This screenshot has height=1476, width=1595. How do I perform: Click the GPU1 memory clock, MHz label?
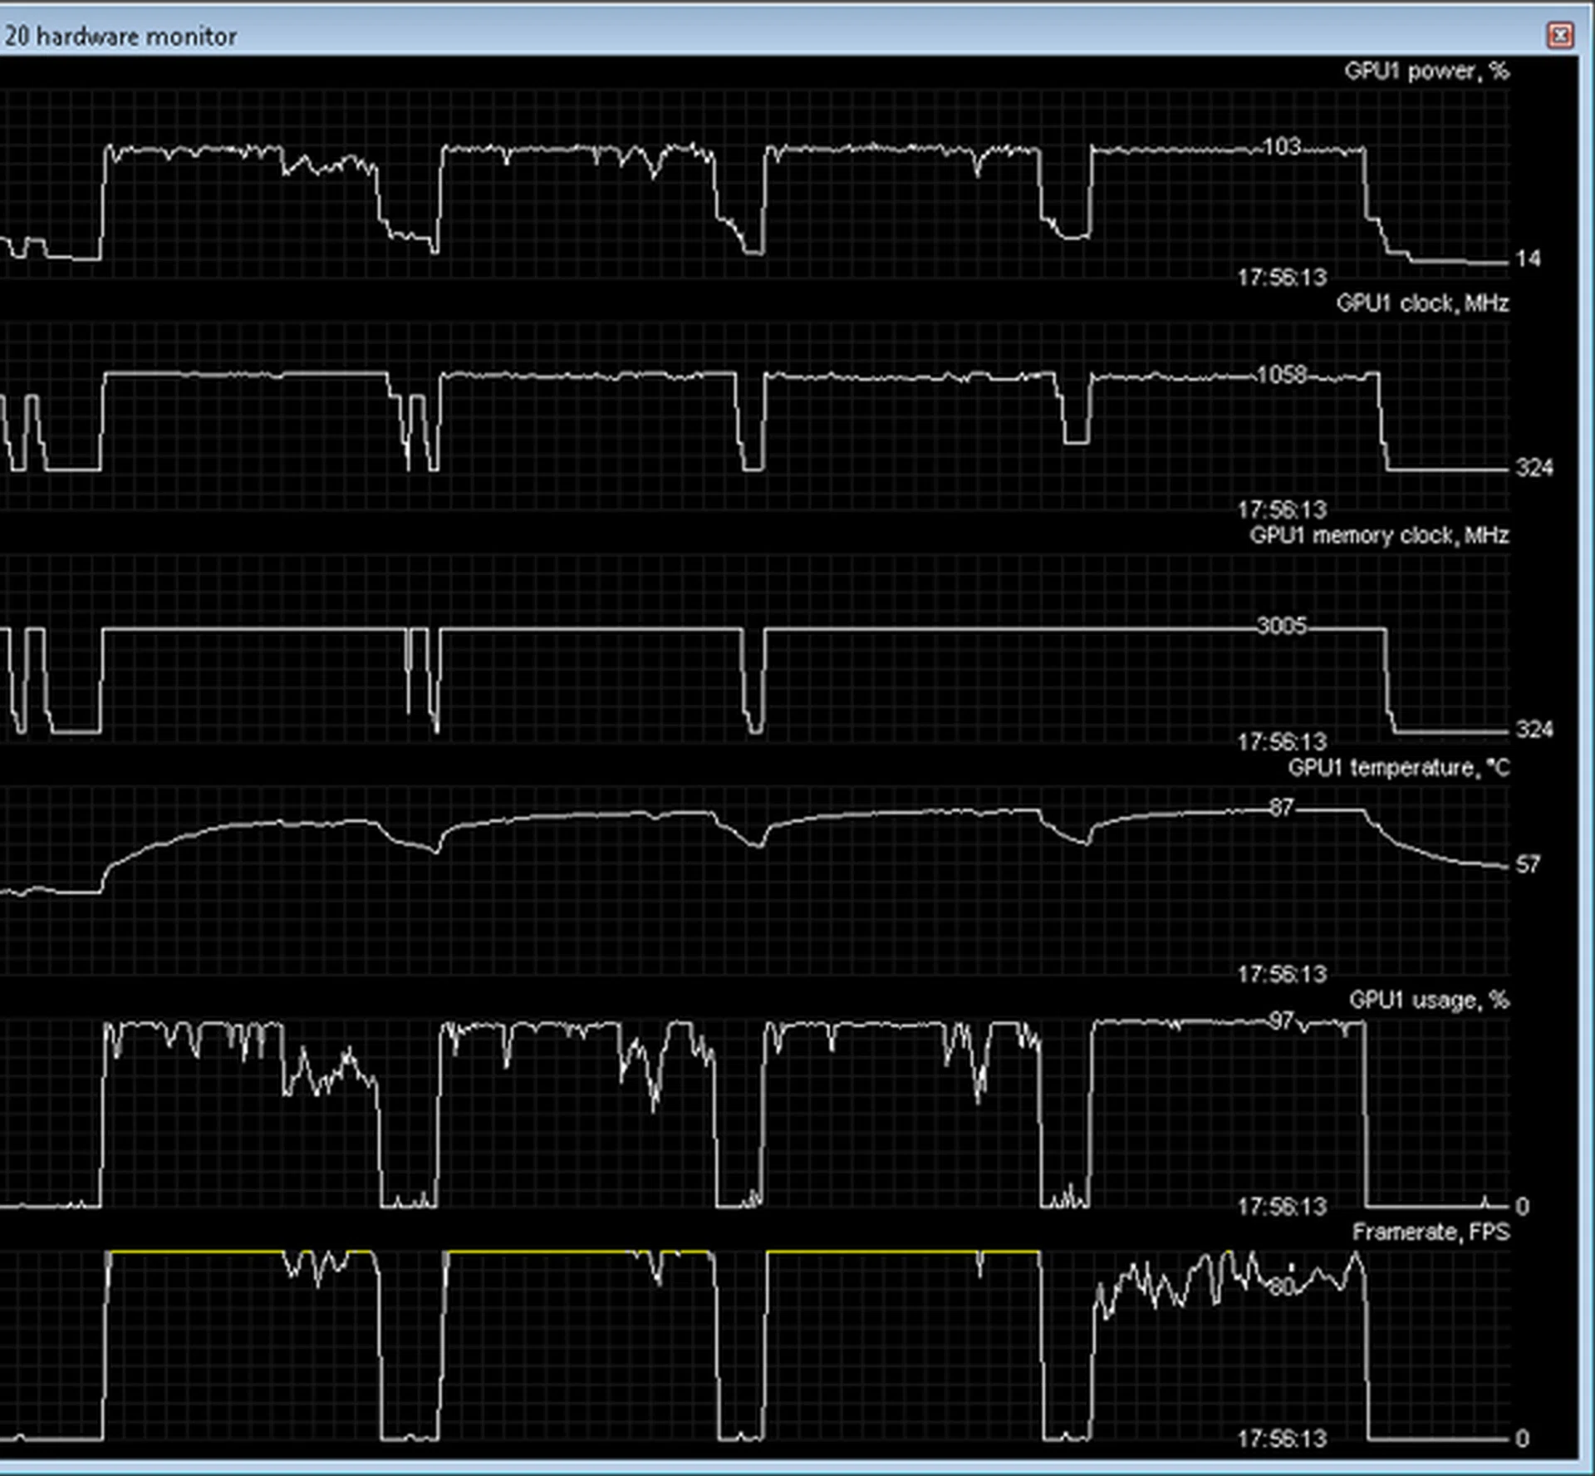click(1379, 535)
